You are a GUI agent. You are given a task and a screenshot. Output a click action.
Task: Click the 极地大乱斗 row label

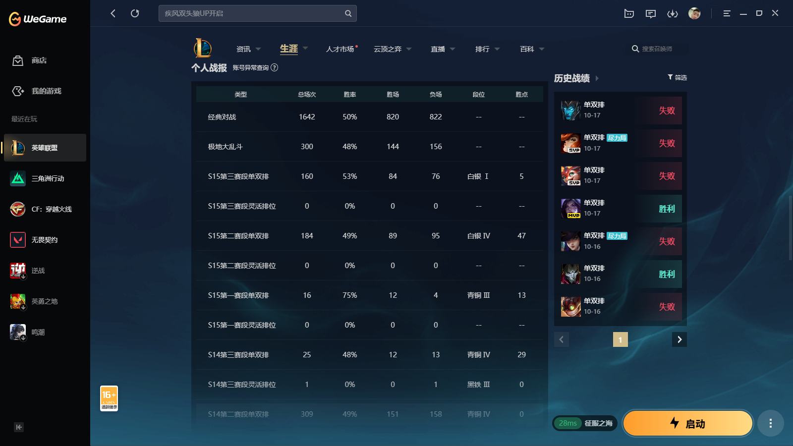tap(225, 147)
